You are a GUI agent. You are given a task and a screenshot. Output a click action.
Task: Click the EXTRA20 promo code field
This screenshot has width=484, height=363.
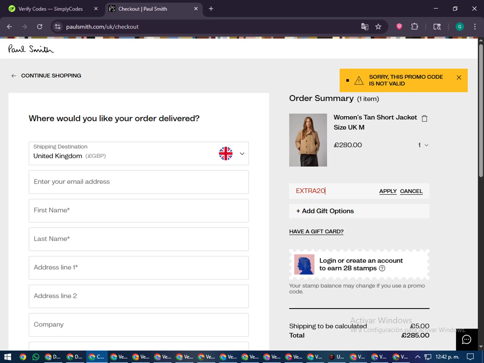pyautogui.click(x=334, y=191)
